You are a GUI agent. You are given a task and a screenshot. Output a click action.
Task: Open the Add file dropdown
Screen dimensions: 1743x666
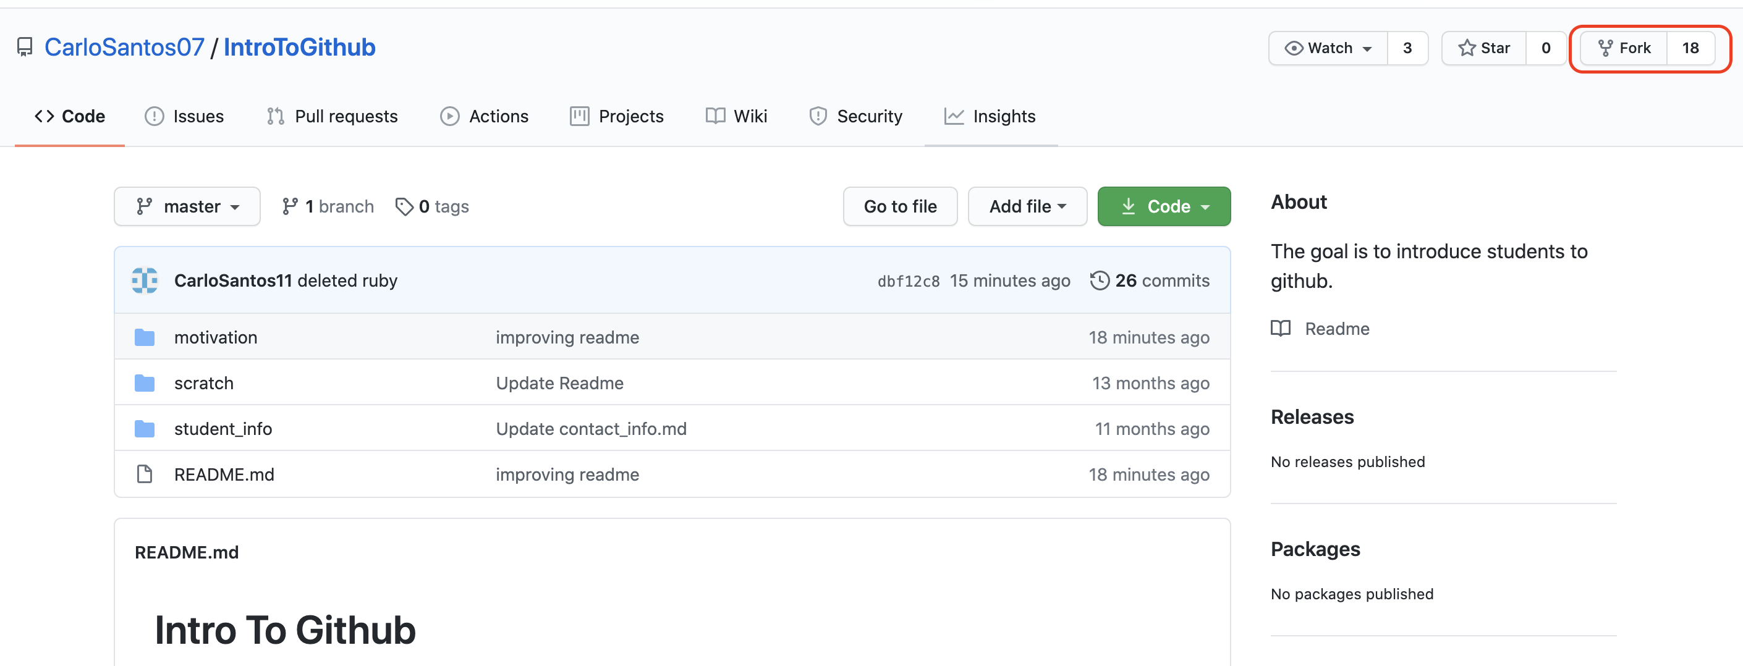coord(1027,206)
